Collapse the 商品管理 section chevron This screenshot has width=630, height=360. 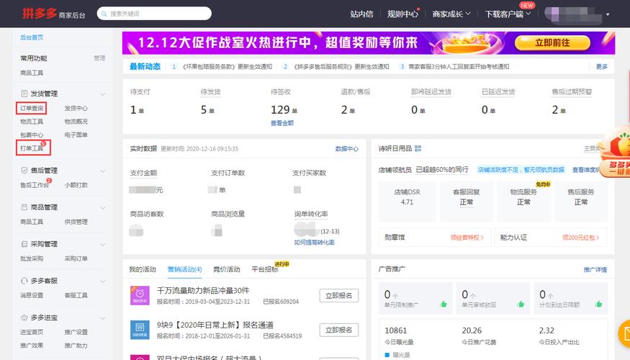point(103,208)
